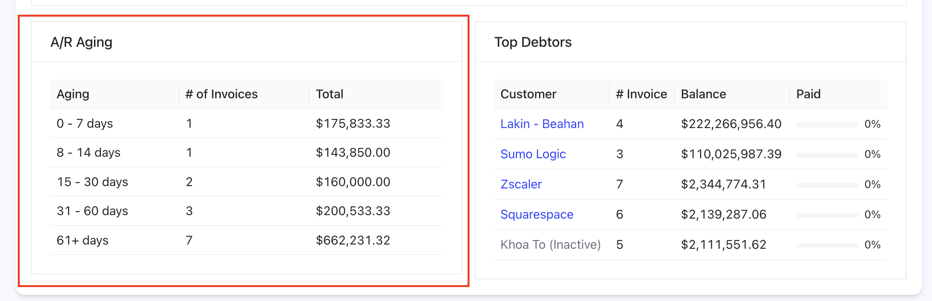Image resolution: width=932 pixels, height=301 pixels.
Task: Click the Customer column header
Action: 528,94
